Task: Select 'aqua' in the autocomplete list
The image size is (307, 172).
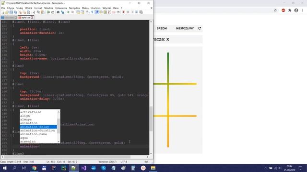Action: click(24, 138)
